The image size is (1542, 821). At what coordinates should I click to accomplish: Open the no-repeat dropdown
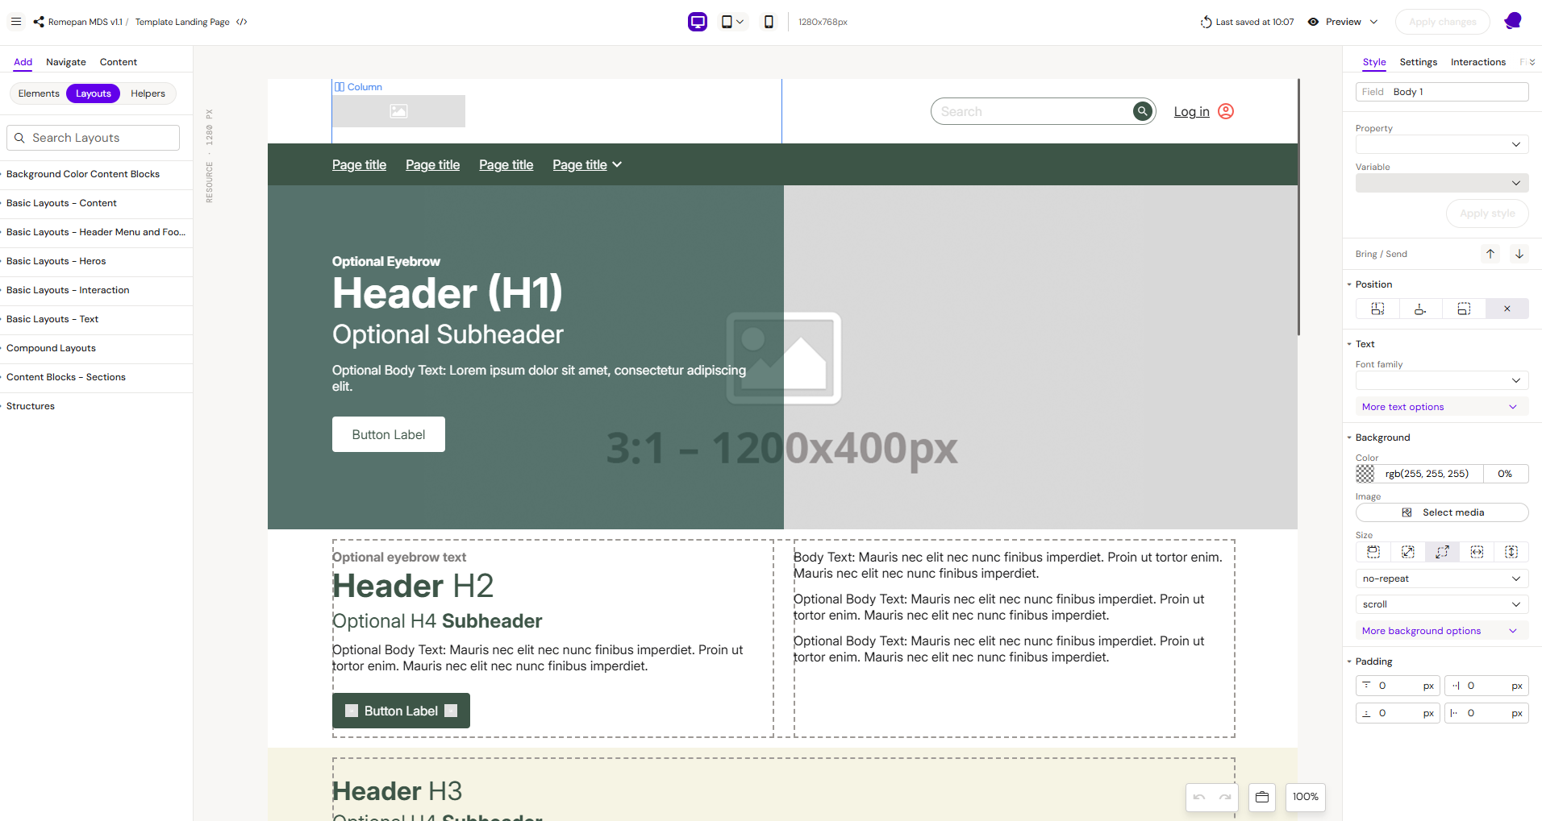(1442, 578)
